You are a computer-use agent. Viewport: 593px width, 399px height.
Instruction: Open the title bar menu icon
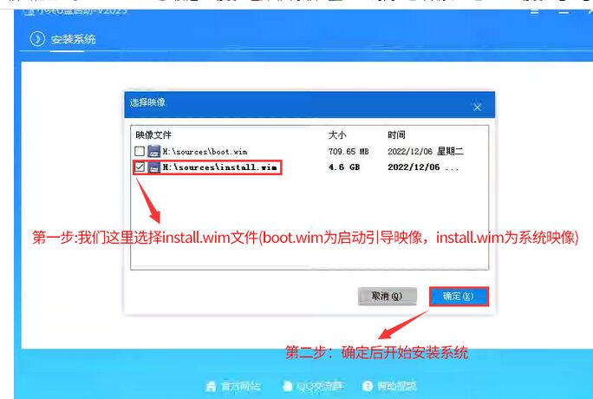point(534,12)
